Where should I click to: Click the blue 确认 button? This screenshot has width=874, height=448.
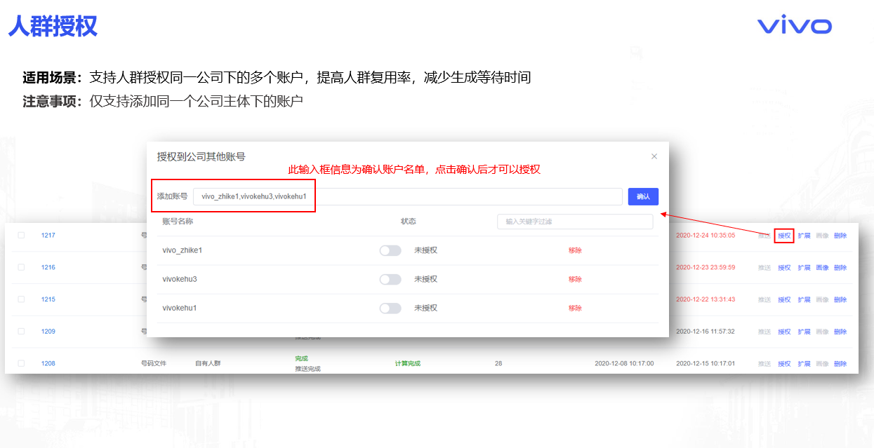[643, 196]
